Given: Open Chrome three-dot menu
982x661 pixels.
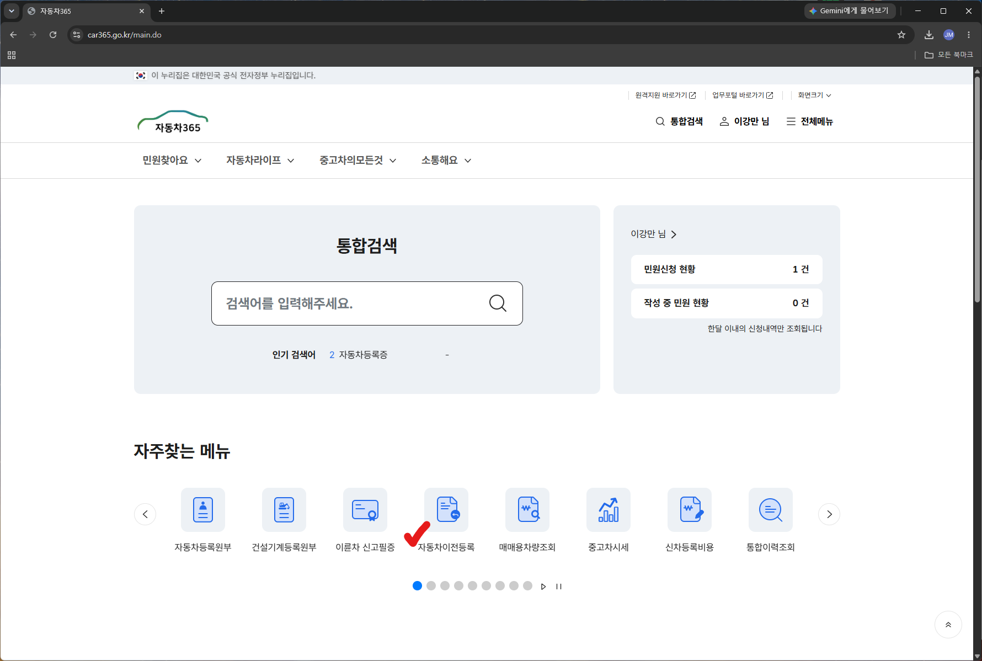Looking at the screenshot, I should [x=969, y=35].
